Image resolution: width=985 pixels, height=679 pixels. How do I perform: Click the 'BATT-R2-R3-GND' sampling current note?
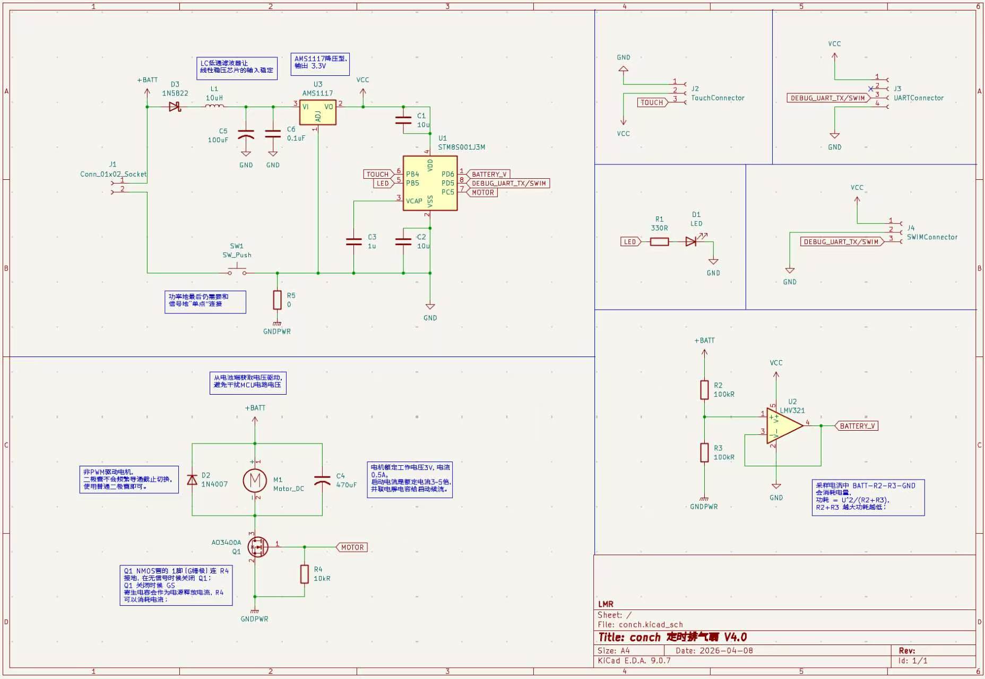pos(868,498)
